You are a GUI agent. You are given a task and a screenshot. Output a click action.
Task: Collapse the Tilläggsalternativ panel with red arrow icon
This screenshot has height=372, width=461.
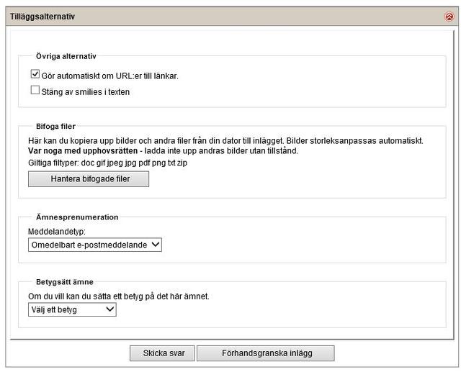coord(449,17)
